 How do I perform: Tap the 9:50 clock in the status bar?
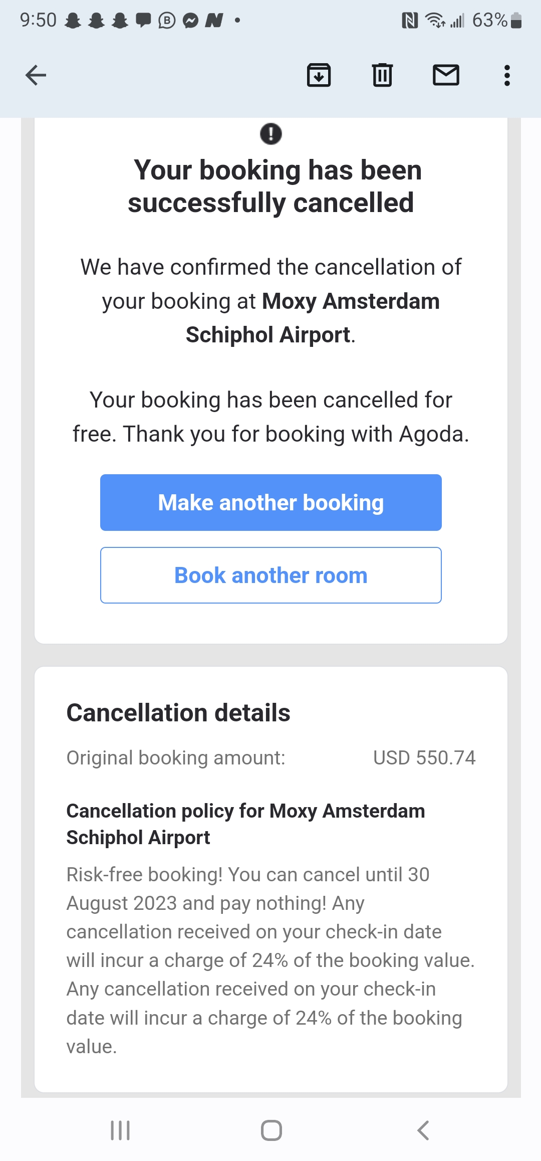coord(38,21)
